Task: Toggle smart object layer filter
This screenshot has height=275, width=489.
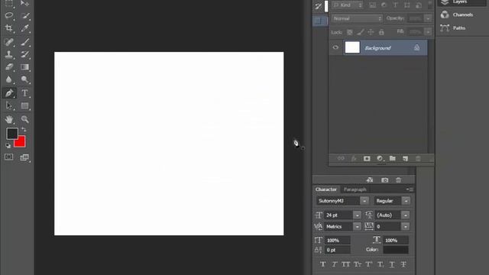Action: pyautogui.click(x=419, y=5)
